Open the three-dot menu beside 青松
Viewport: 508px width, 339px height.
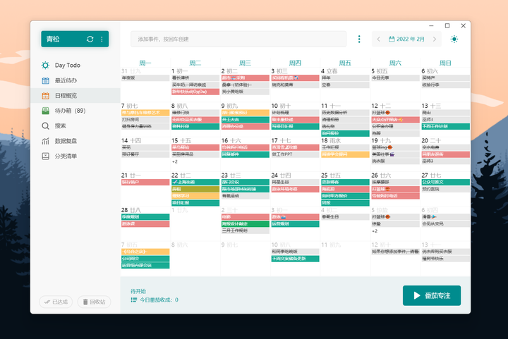tap(102, 39)
